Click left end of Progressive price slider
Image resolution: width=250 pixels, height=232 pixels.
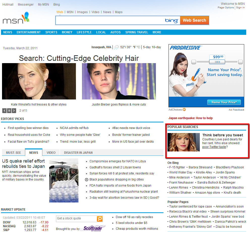(x=194, y=62)
